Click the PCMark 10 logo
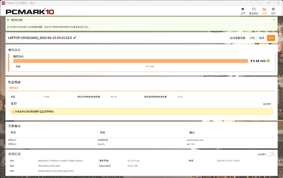This screenshot has width=283, height=178. click(x=30, y=11)
